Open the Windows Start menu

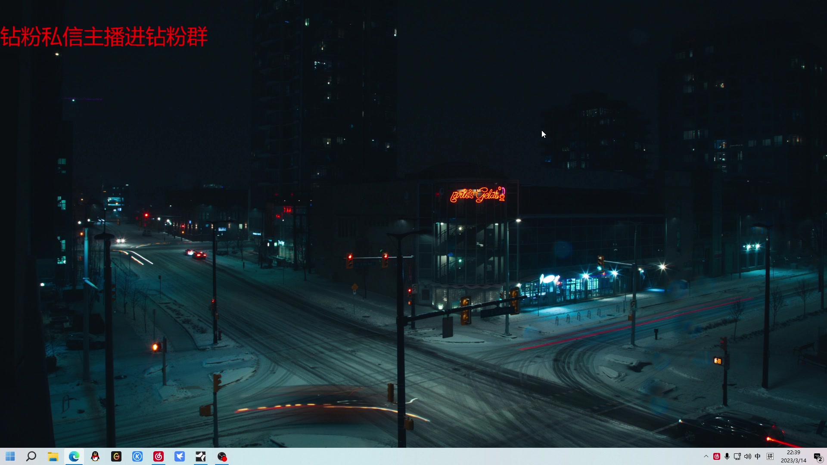coord(10,456)
